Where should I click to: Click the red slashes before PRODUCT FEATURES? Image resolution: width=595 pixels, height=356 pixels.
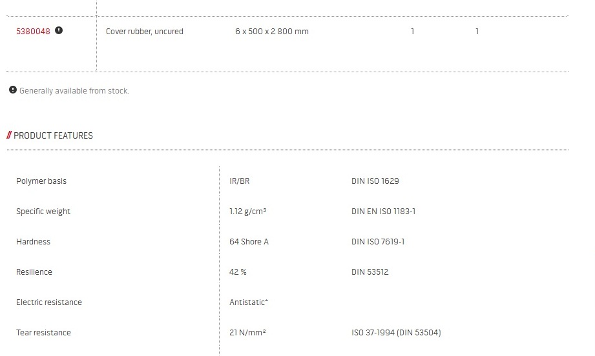(9, 135)
